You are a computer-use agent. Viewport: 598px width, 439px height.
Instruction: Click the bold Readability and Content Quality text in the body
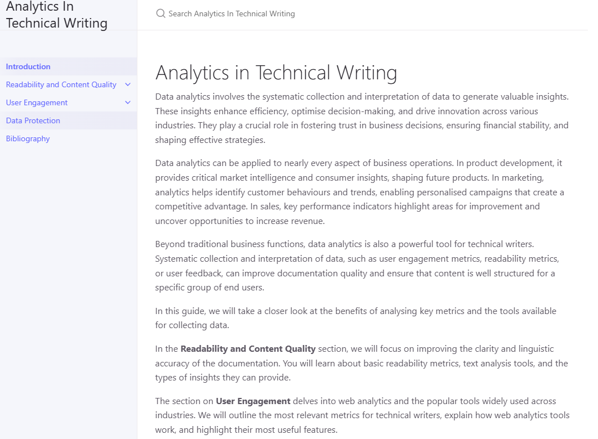pos(248,349)
